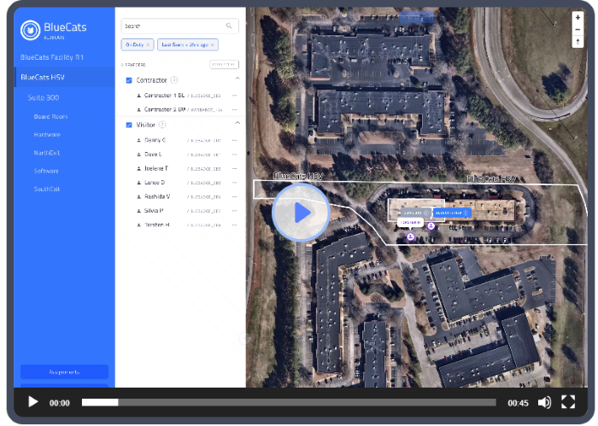
Task: Uncheck the Contractor group checkbox
Action: click(129, 80)
